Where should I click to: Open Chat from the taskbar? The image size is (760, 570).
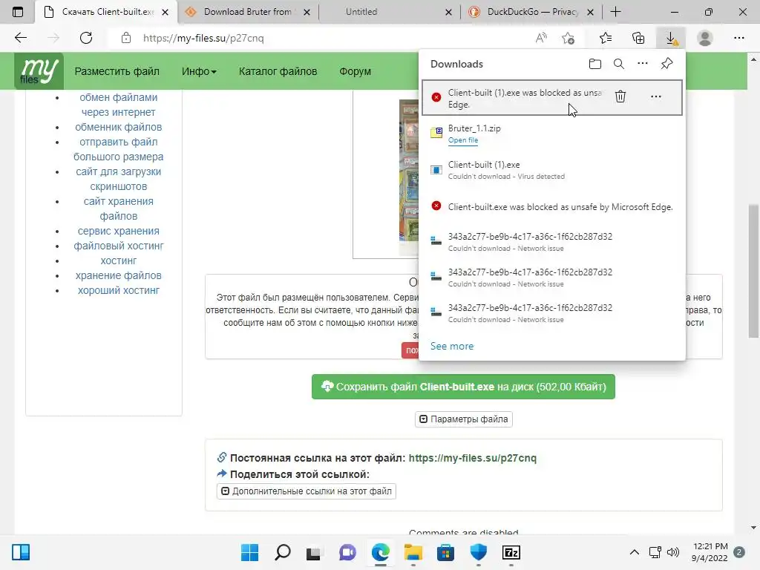[347, 552]
